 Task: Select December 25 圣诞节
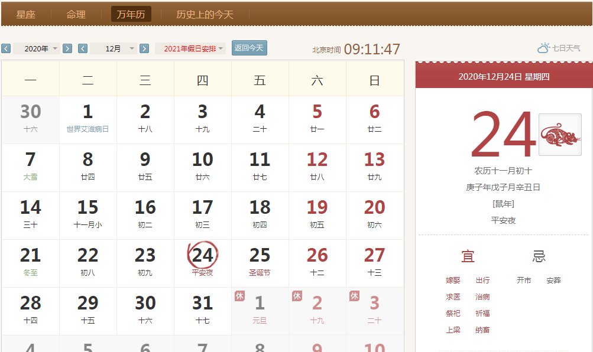pos(260,263)
